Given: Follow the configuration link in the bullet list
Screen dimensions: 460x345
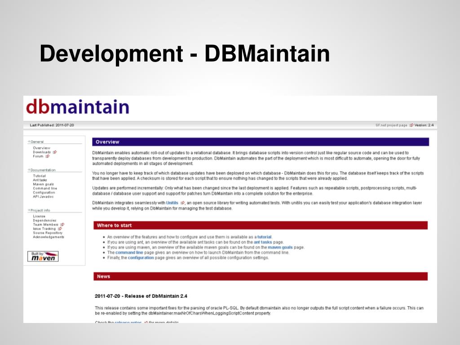Looking at the screenshot, I should (x=141, y=257).
